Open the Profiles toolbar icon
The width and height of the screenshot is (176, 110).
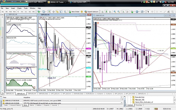(44, 12)
